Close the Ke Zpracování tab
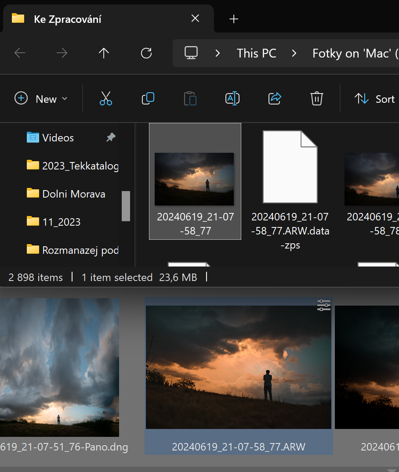This screenshot has width=399, height=472. click(x=195, y=18)
